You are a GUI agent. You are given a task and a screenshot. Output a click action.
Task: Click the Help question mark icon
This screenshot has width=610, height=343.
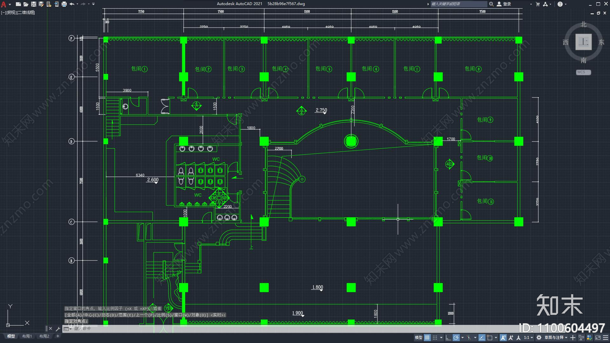pyautogui.click(x=560, y=4)
